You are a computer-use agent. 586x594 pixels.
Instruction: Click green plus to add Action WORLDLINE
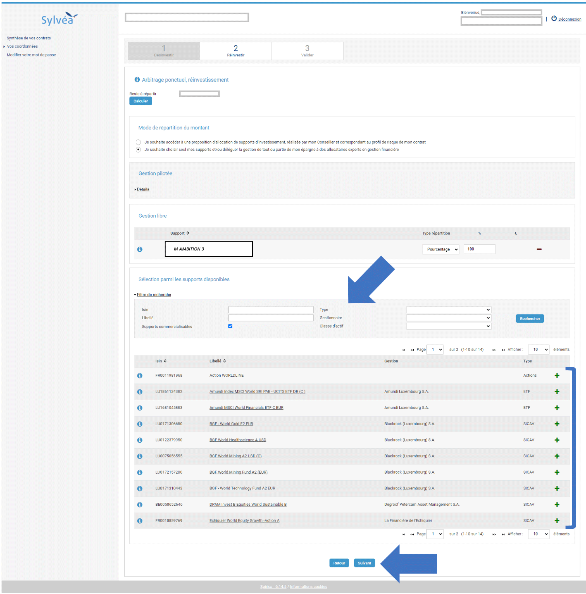tap(557, 375)
